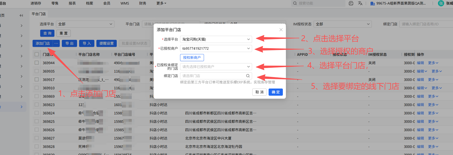Click the 平台门店名称 column header
The image size is (453, 155).
pos(89,55)
